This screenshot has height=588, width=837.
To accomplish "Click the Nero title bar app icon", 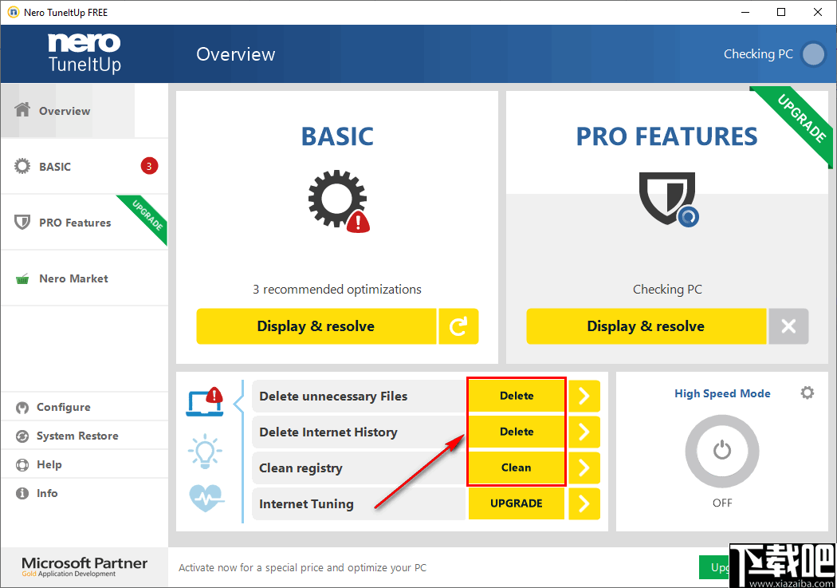I will (13, 12).
